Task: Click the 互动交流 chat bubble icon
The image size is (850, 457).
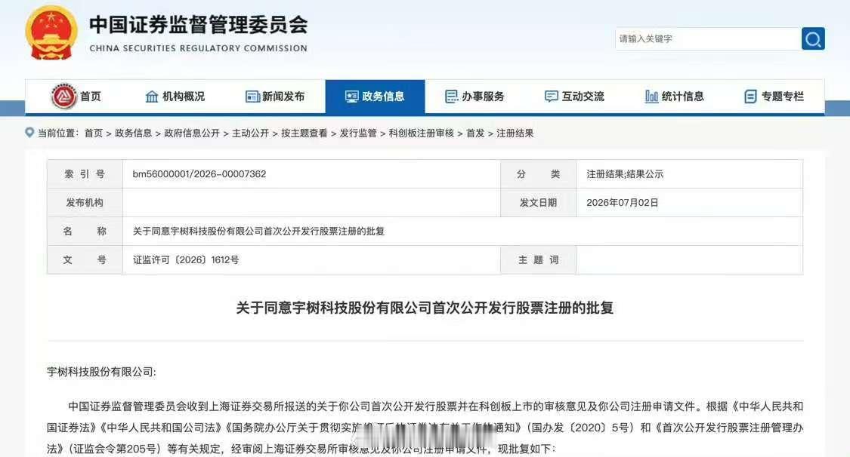Action: [552, 97]
